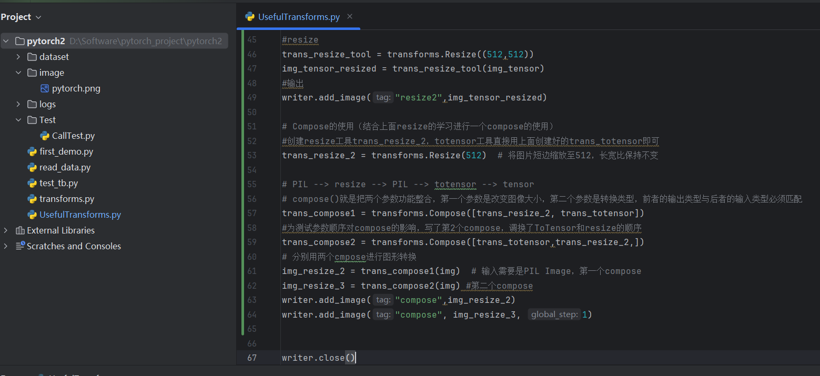The height and width of the screenshot is (376, 820).
Task: Open the Project view dropdown
Action: (x=37, y=16)
